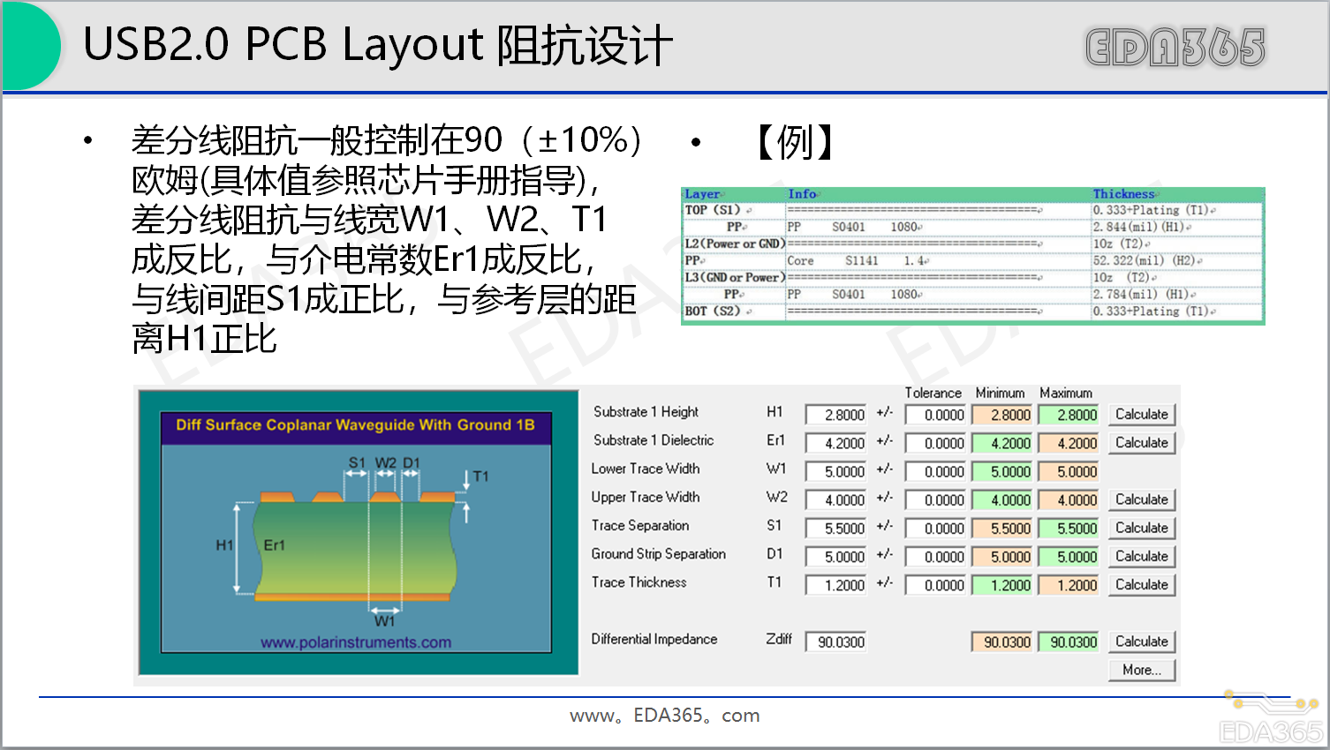Click H1 tolerance field
Screen dimensions: 1330x750
(936, 415)
